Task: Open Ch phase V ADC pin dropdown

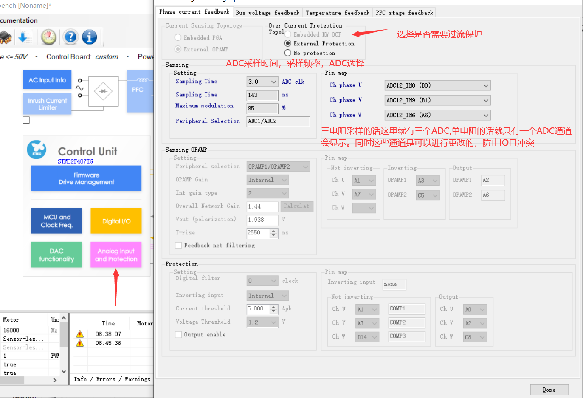Action: click(437, 100)
